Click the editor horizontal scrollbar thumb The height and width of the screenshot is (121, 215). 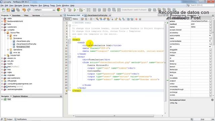click(x=114, y=116)
